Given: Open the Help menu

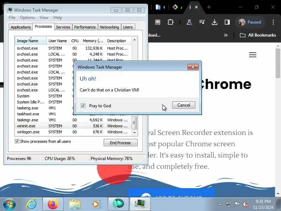Looking at the screenshot, I should click(58, 18).
